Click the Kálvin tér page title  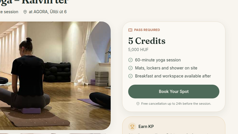pos(34,2)
